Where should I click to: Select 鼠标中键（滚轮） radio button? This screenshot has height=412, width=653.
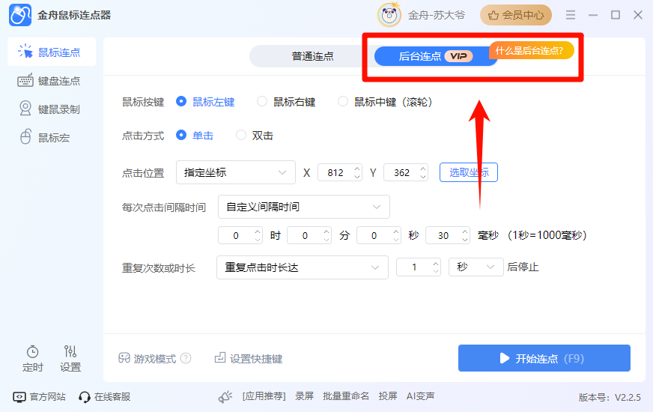click(343, 101)
